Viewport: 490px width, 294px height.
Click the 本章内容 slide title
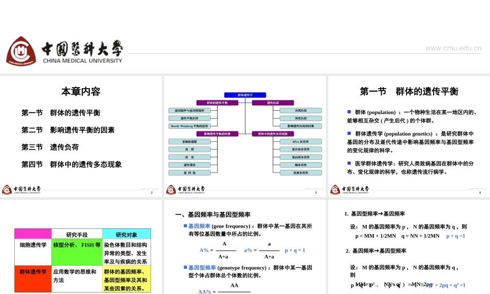81,91
